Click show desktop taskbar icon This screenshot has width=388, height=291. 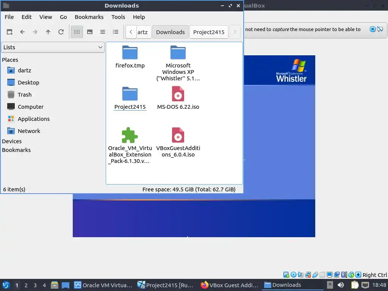click(x=65, y=285)
